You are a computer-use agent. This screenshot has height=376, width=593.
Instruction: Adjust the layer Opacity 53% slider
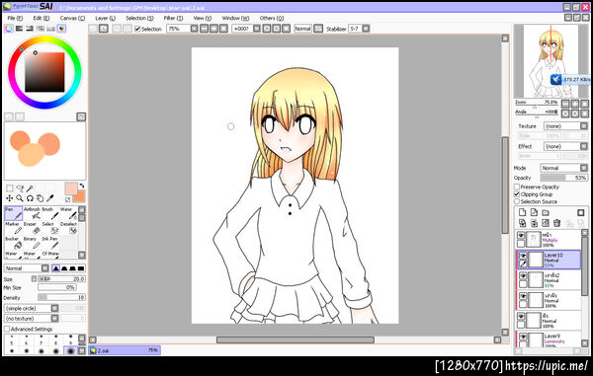click(563, 178)
